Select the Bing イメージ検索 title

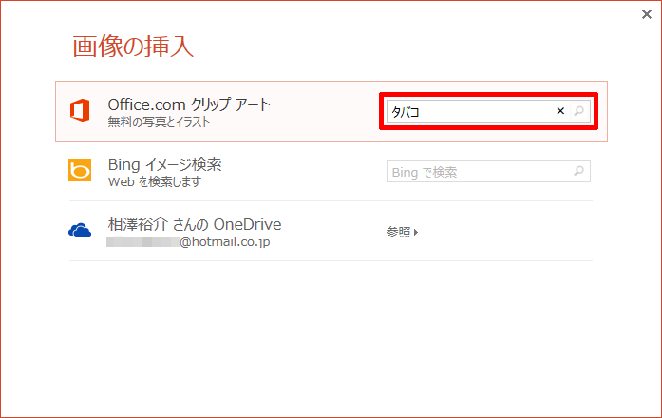click(x=164, y=164)
